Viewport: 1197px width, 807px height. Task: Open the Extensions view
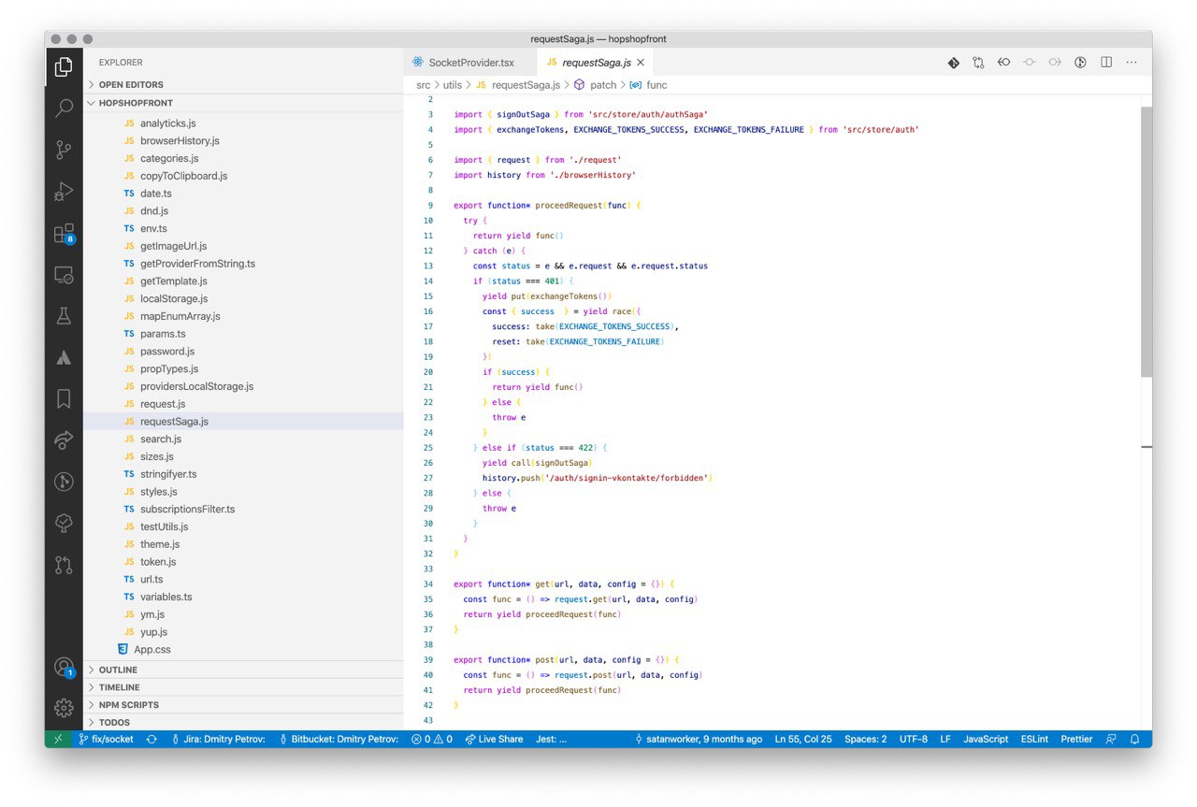64,233
